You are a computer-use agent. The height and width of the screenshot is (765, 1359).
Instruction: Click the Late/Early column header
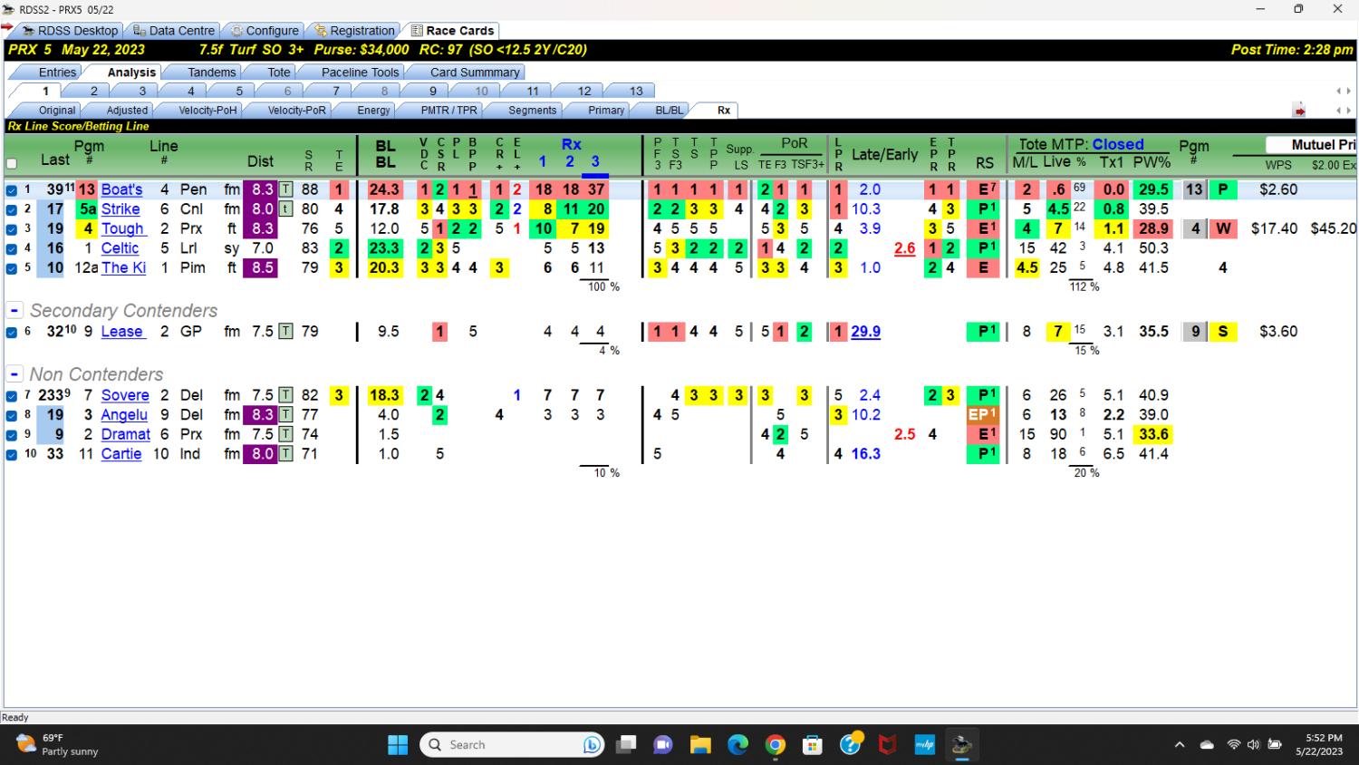tap(884, 154)
